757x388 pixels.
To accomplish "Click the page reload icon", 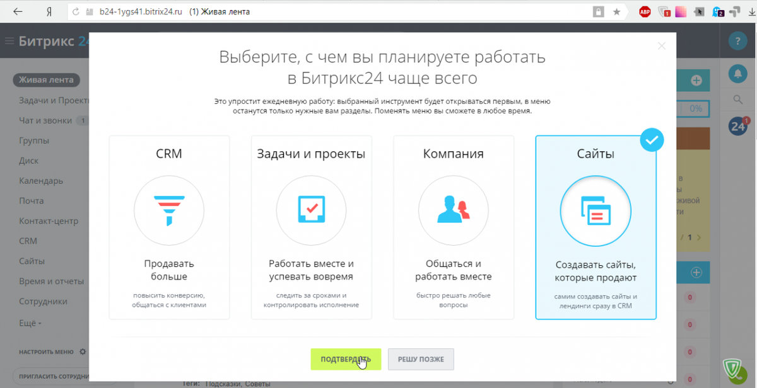I will pyautogui.click(x=76, y=12).
